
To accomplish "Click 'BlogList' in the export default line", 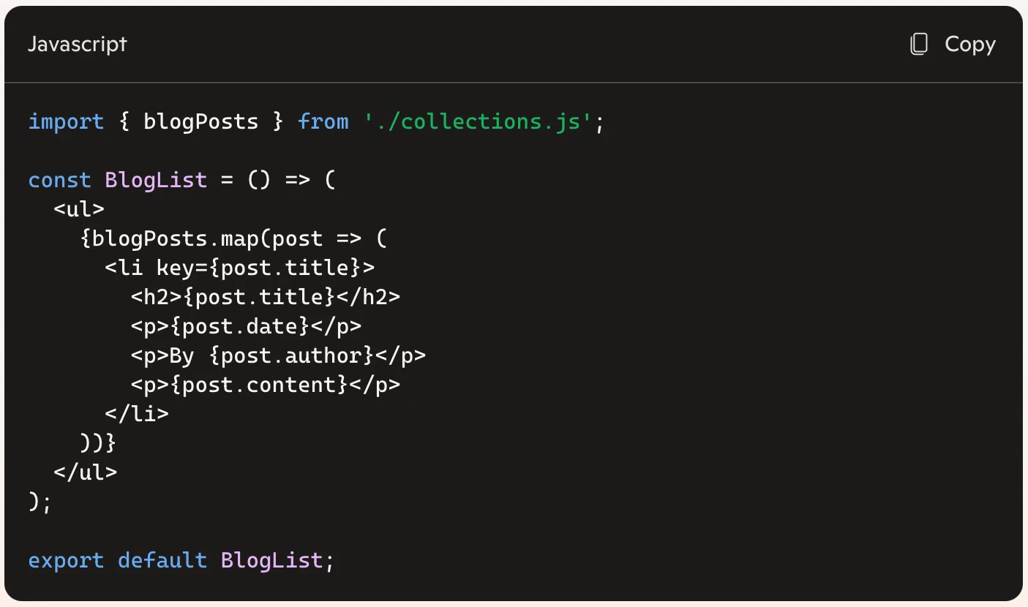I will [x=271, y=560].
